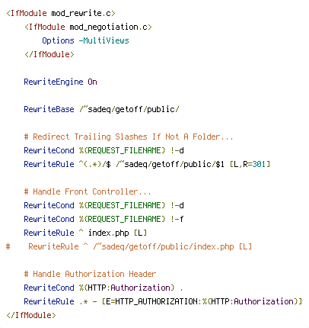Click the RewriteCond with !-f flag
The image size is (309, 328).
(104, 219)
